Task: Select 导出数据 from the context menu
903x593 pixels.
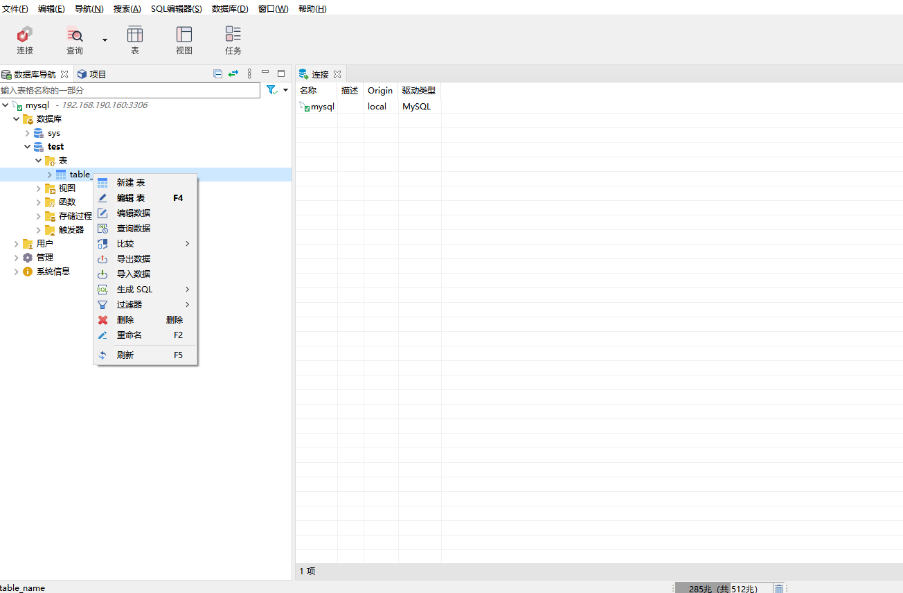Action: coord(134,258)
